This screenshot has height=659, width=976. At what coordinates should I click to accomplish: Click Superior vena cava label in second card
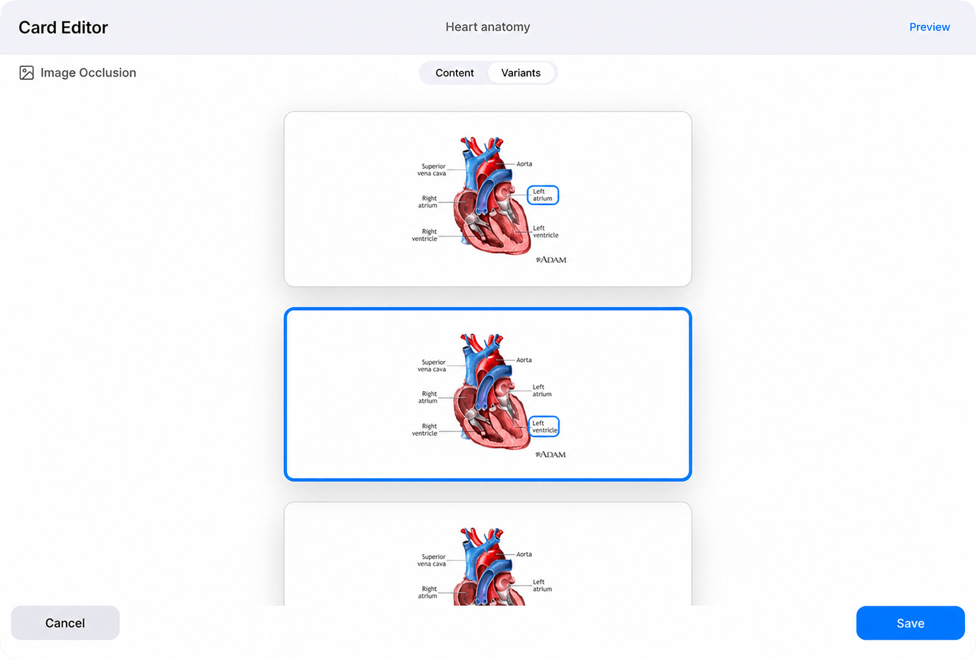(432, 366)
